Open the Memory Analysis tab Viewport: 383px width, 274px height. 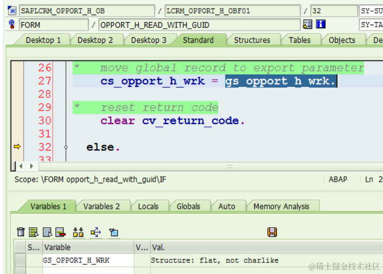pyautogui.click(x=282, y=207)
